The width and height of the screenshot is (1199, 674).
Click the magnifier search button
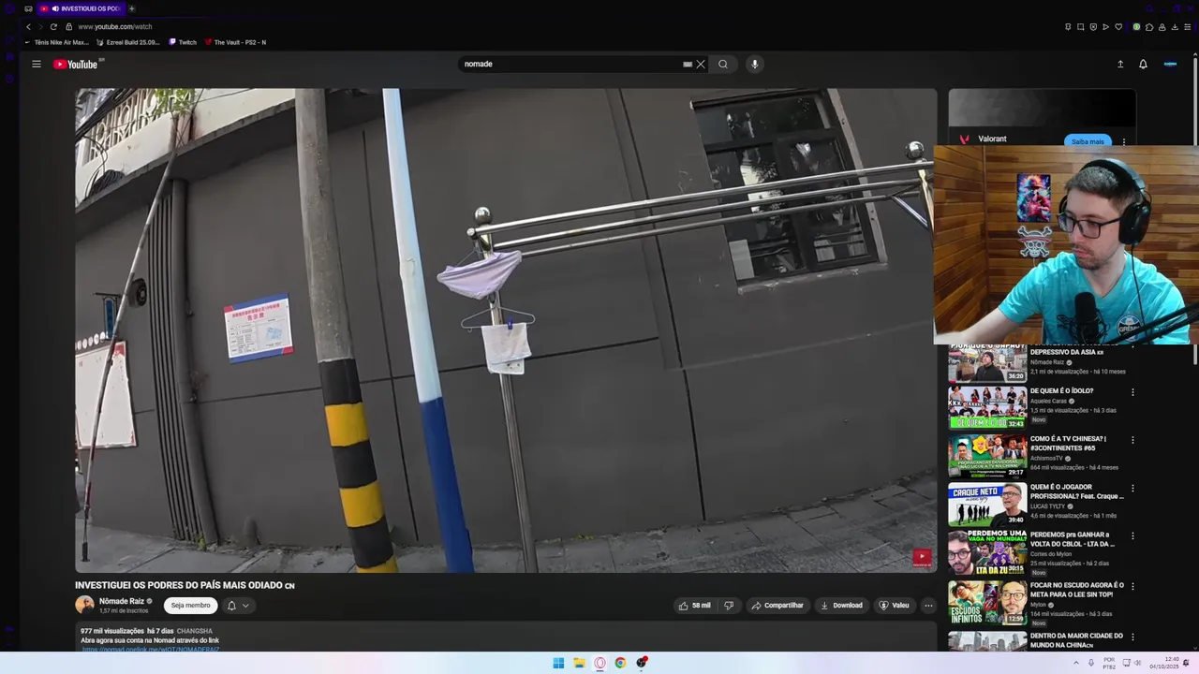[722, 64]
